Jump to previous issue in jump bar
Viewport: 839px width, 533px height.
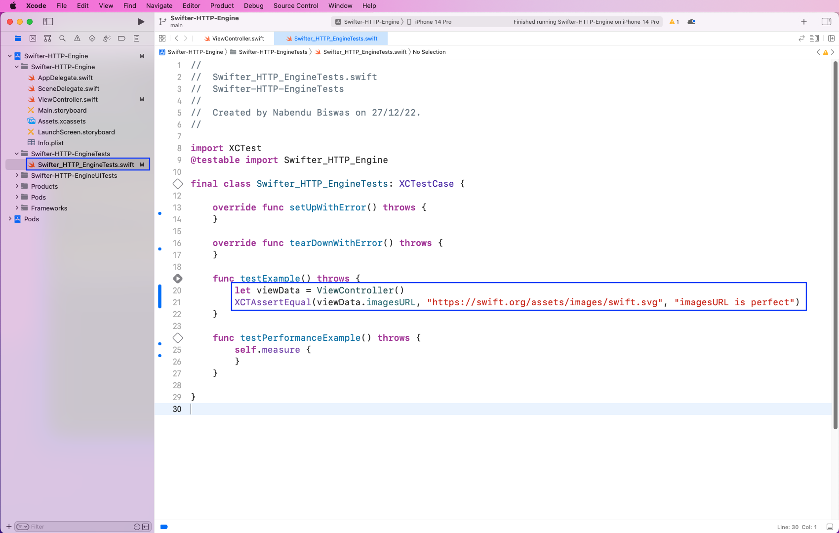[x=818, y=52]
